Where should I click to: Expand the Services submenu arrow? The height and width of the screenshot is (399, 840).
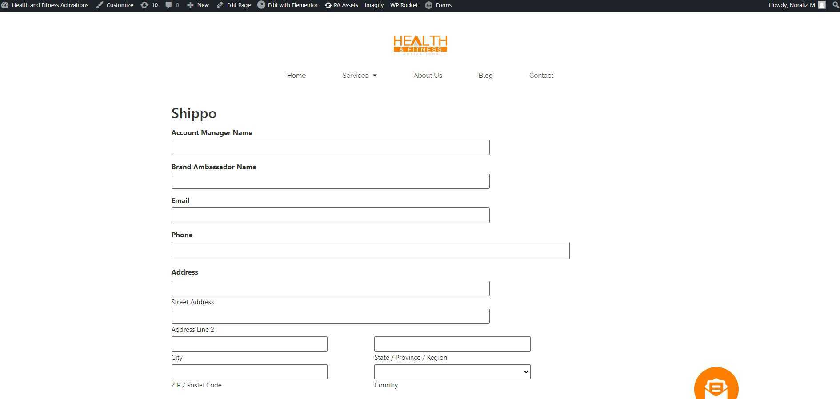375,76
